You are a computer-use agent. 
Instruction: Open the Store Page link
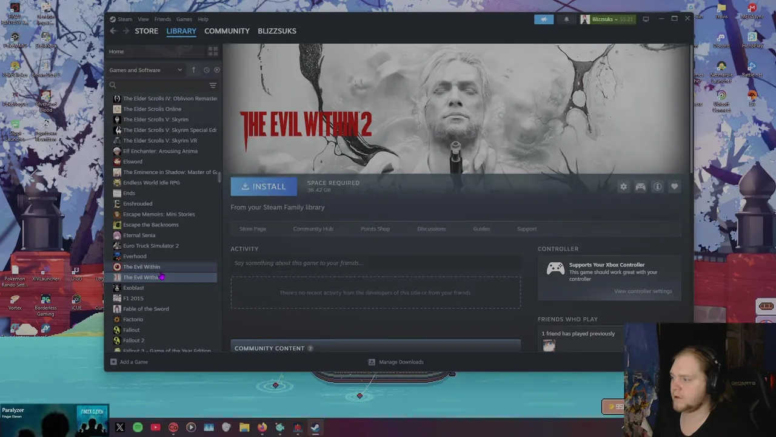click(252, 229)
